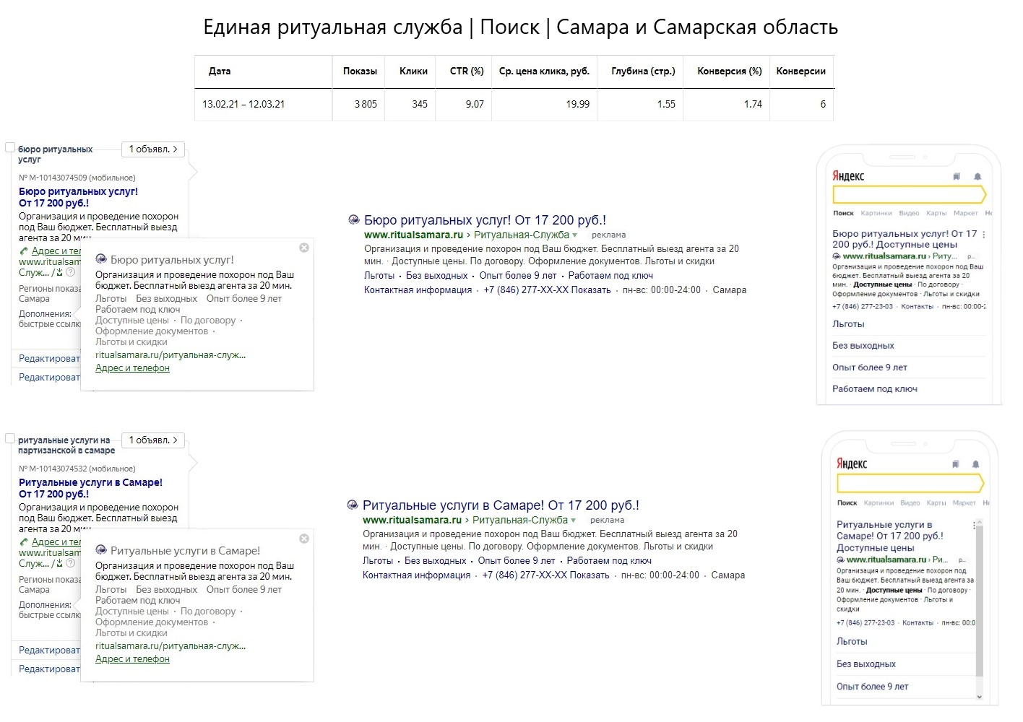Click favicon in 'Бюро ритуальных услуг!' popup header
Viewport: 1023px width, 722px height.
(101, 259)
